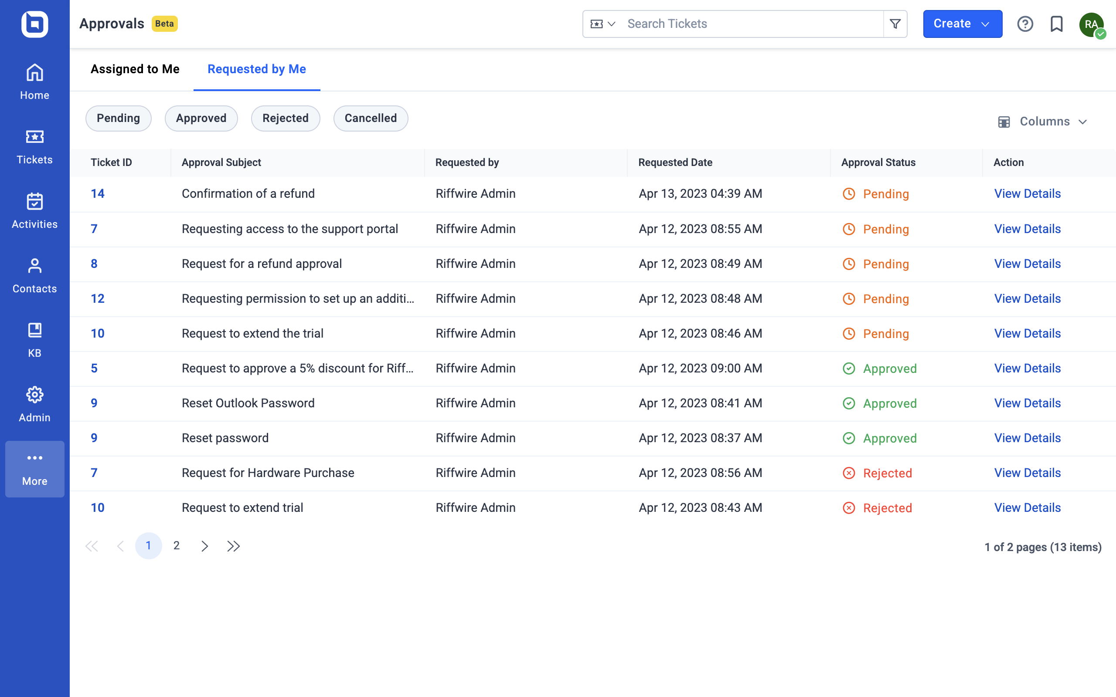Open the Activities calendar icon

click(34, 211)
